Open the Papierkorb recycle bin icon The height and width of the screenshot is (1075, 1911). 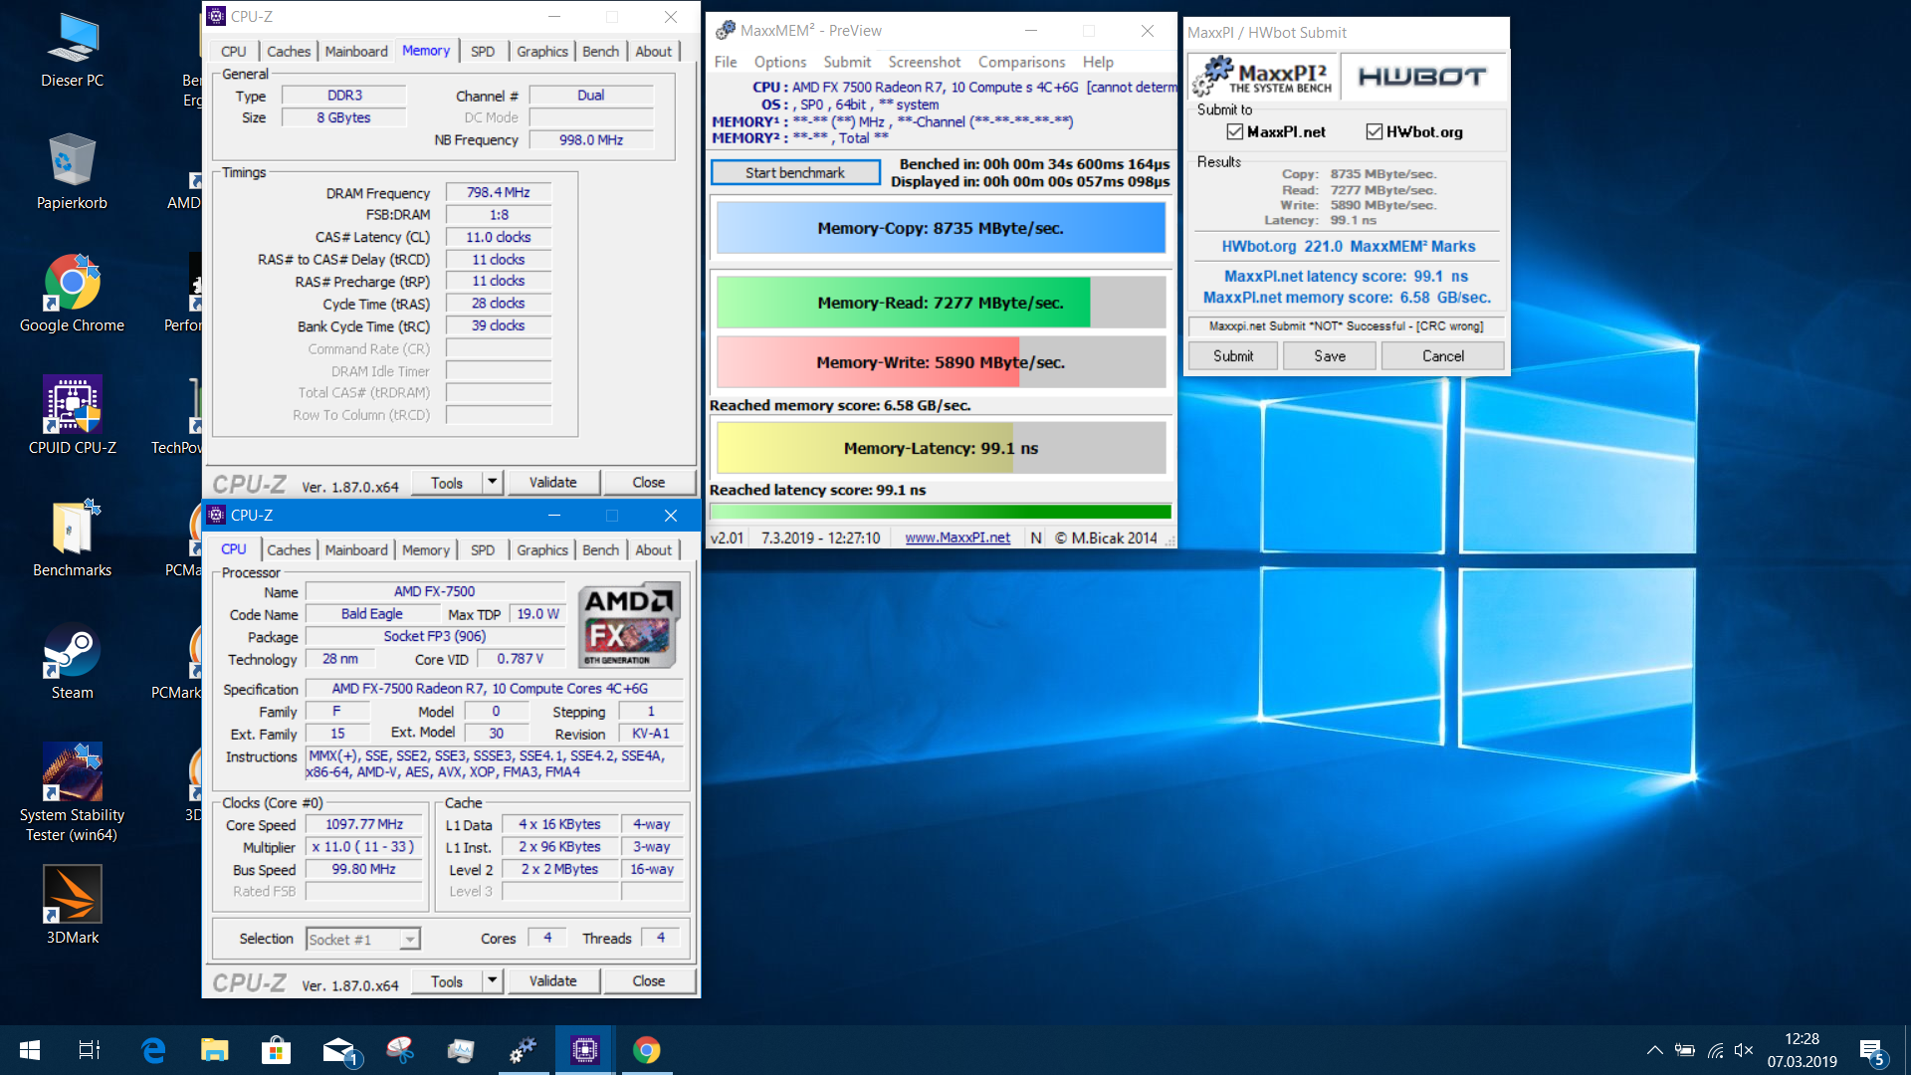(72, 171)
